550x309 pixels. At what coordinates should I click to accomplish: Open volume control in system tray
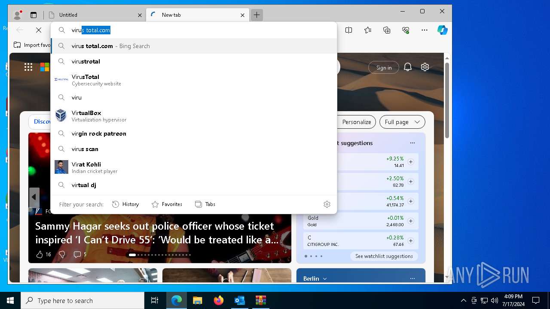tap(495, 300)
